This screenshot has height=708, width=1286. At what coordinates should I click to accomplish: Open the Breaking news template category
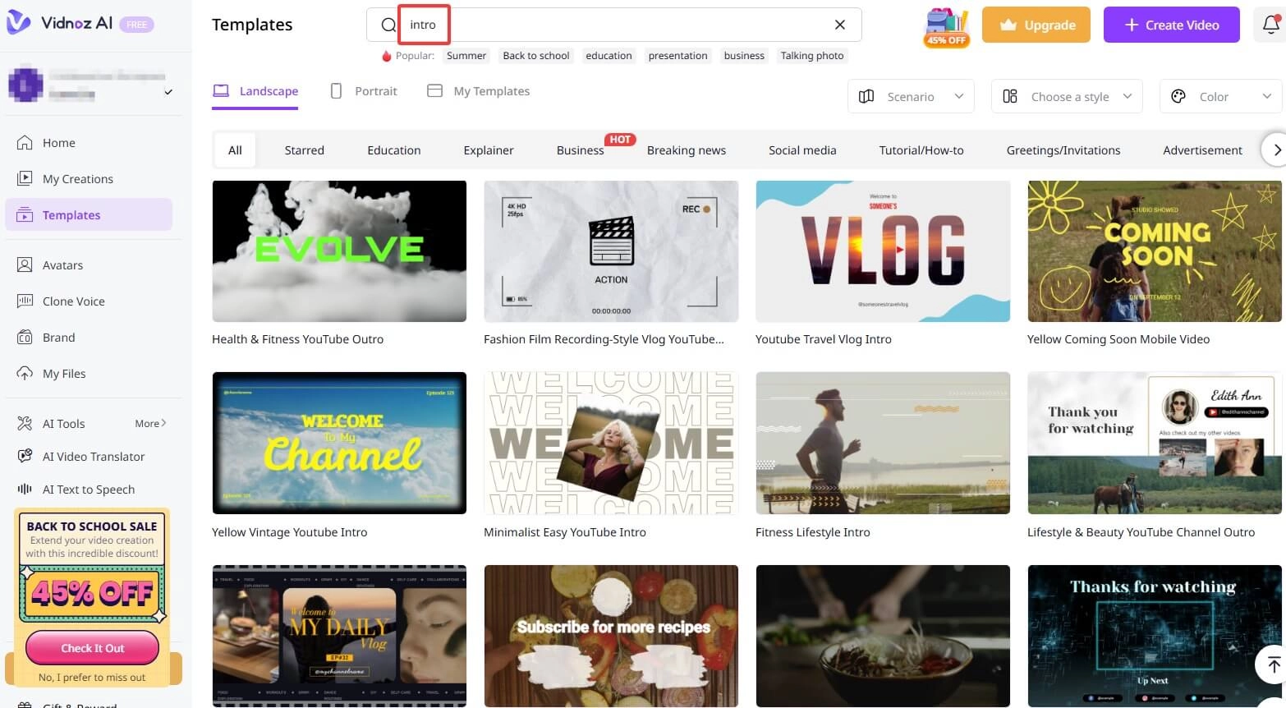click(x=687, y=150)
